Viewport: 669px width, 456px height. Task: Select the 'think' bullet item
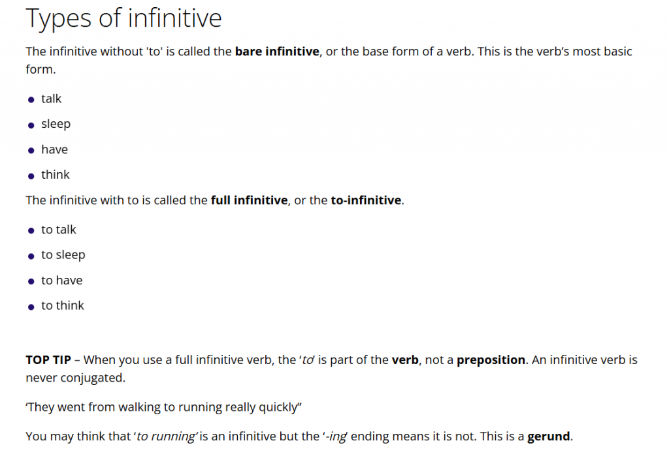pyautogui.click(x=56, y=175)
